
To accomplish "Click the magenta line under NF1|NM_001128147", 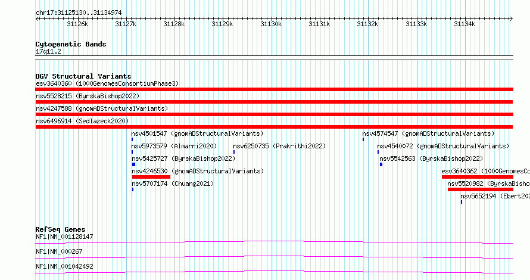I will (x=274, y=242).
